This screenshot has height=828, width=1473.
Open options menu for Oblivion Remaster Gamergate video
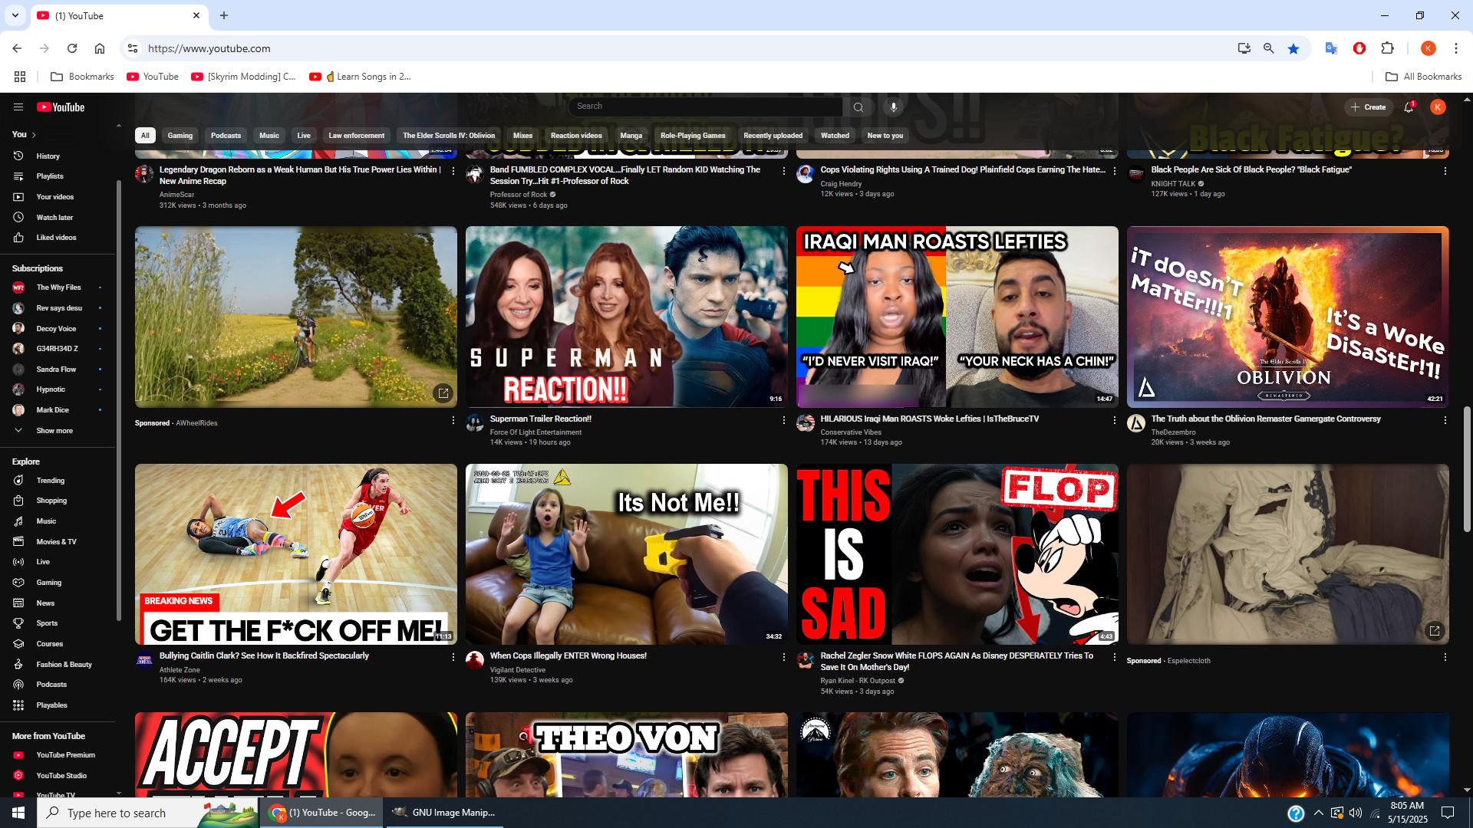(x=1445, y=420)
